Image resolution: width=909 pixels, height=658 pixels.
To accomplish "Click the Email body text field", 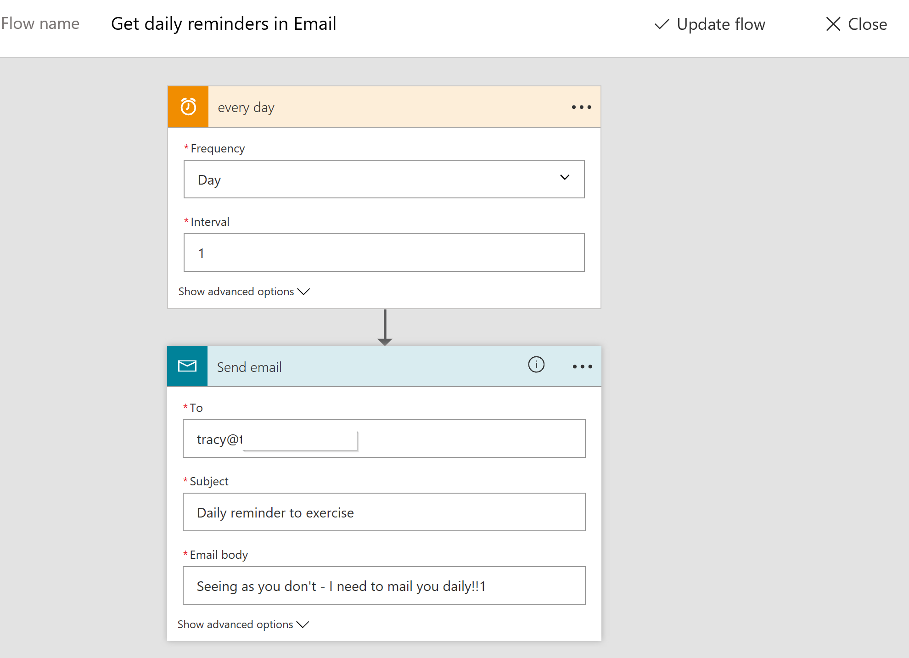I will (384, 585).
